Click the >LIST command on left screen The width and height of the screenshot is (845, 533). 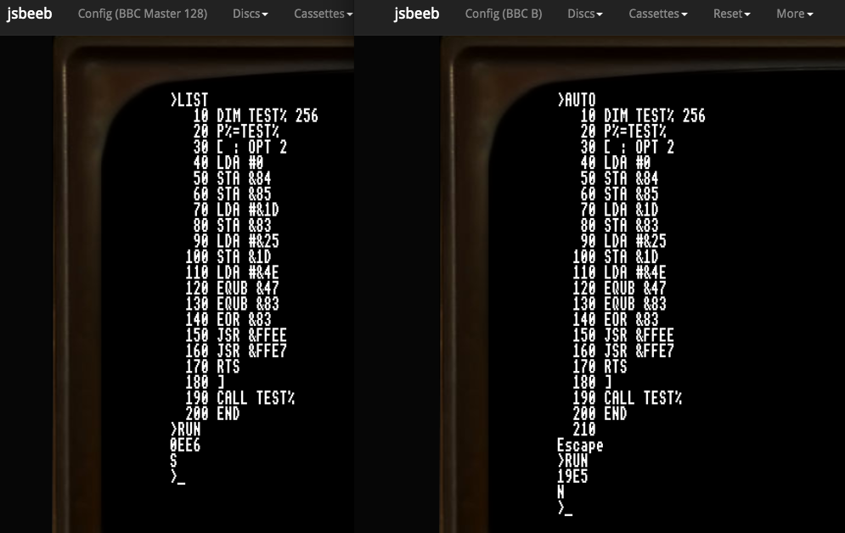click(x=189, y=101)
